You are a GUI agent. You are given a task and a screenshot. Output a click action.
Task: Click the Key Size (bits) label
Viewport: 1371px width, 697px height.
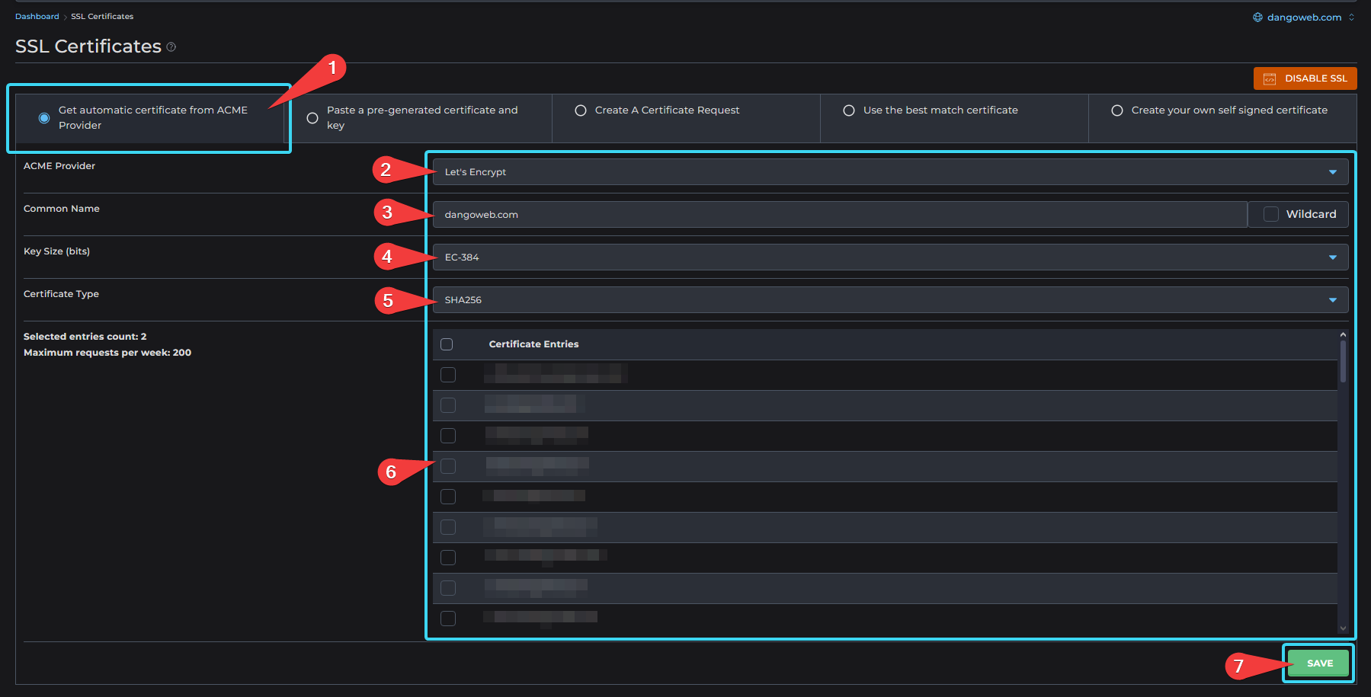[x=56, y=251]
